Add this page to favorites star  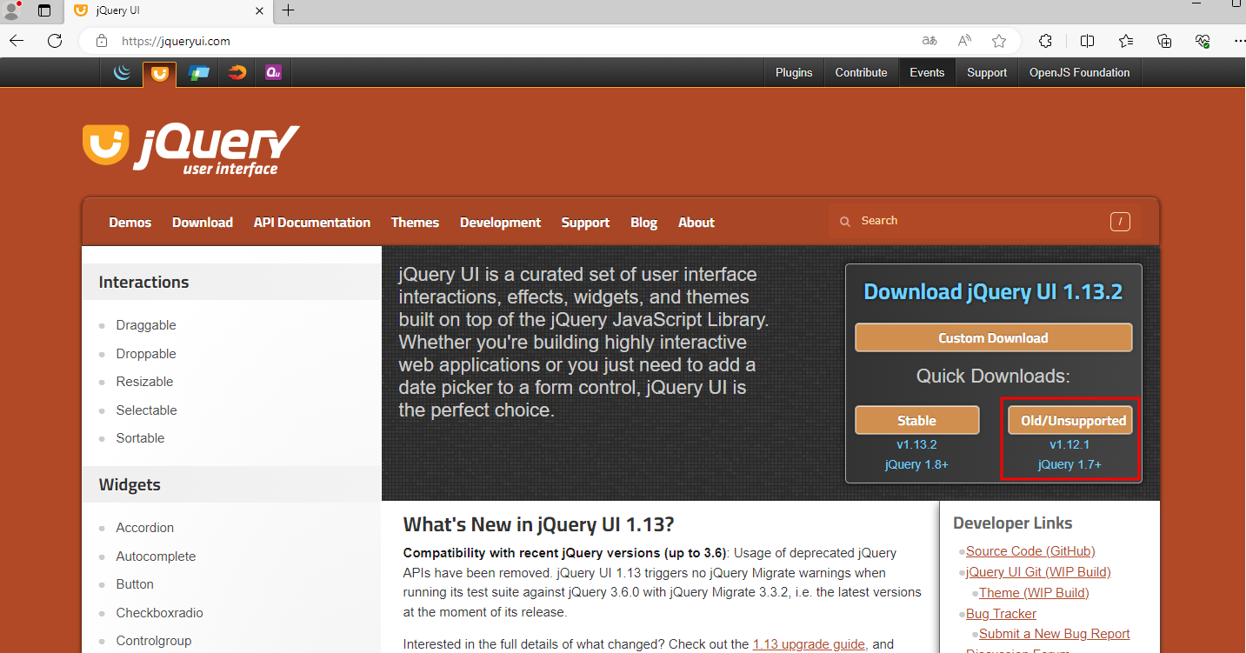pyautogui.click(x=999, y=41)
